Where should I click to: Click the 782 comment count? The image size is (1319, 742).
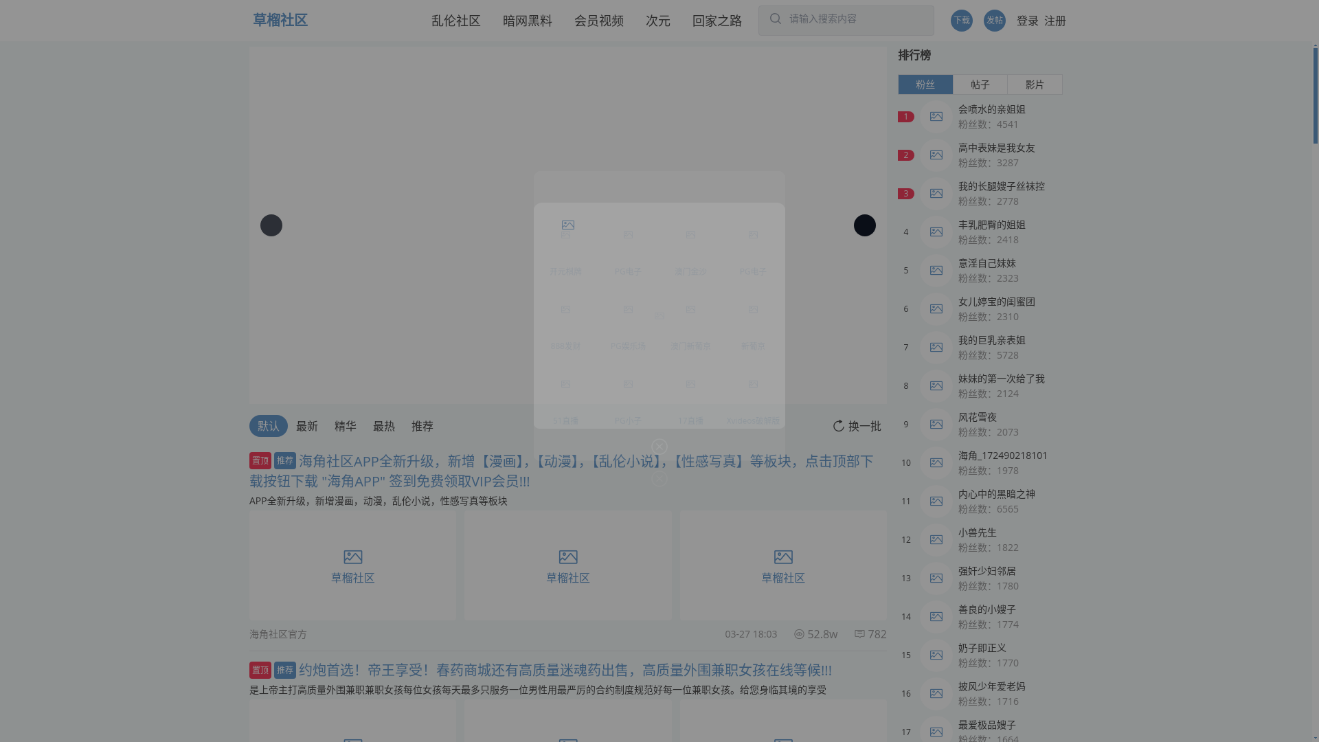(x=877, y=634)
